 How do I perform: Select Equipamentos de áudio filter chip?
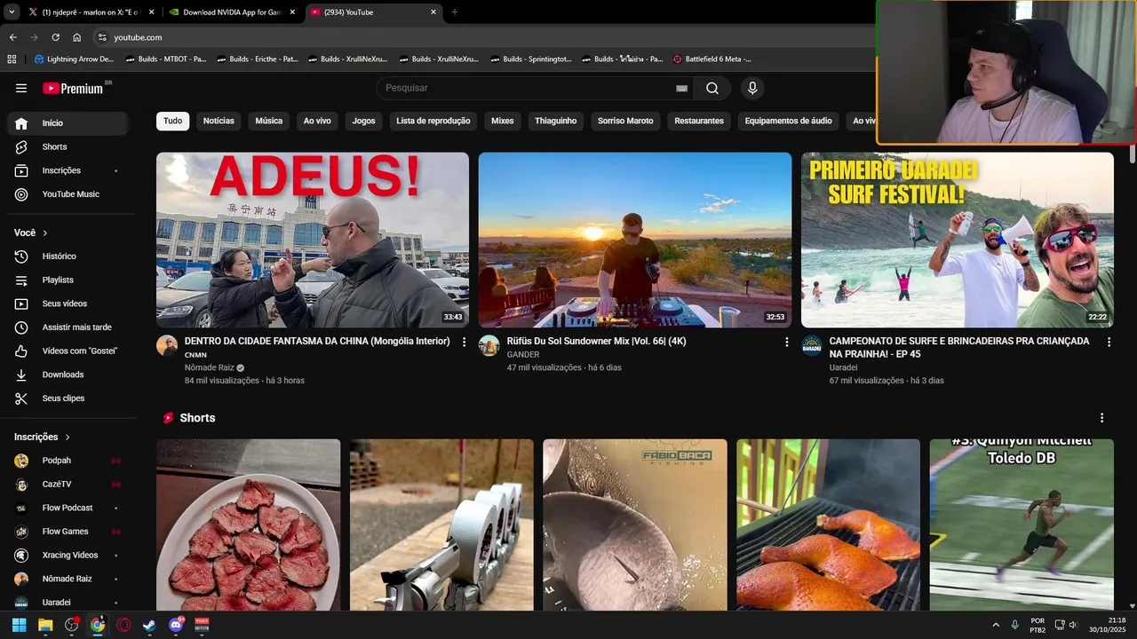[x=789, y=121]
